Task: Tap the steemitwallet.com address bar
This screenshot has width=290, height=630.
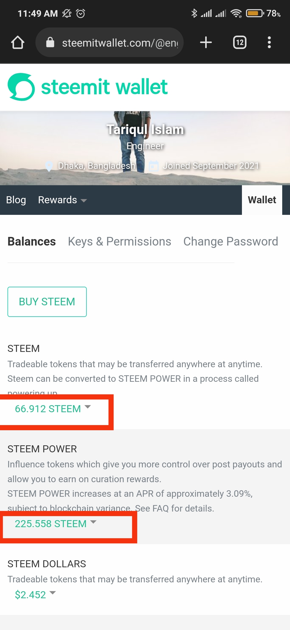Action: pyautogui.click(x=119, y=43)
